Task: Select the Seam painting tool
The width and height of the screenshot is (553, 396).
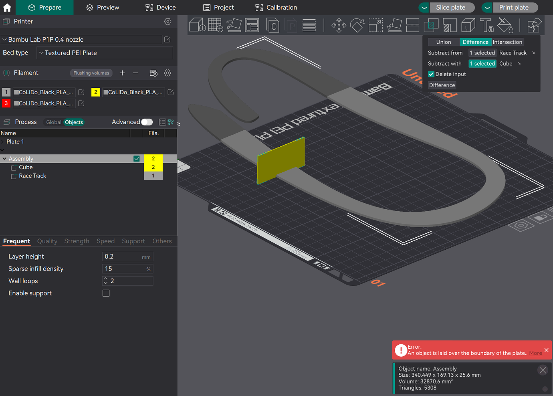Action: pos(468,25)
